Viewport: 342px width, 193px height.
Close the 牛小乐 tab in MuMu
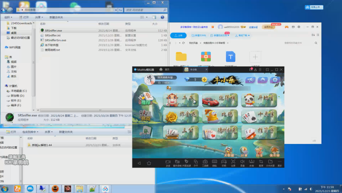tap(206, 69)
